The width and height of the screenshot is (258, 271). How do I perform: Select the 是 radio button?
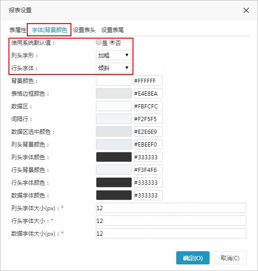[99, 42]
